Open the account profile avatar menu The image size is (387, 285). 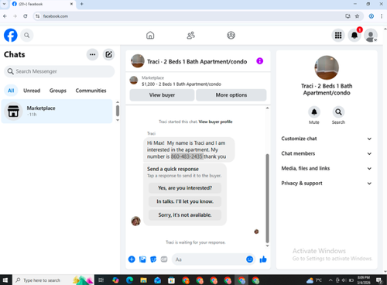[x=371, y=36]
